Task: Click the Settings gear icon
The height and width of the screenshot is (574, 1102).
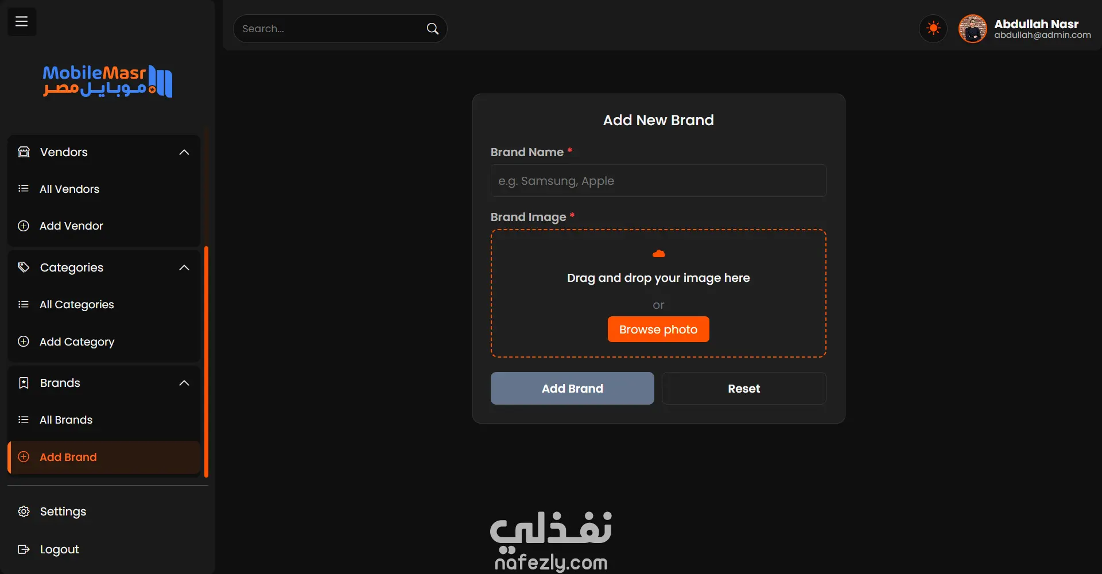Action: (x=24, y=511)
